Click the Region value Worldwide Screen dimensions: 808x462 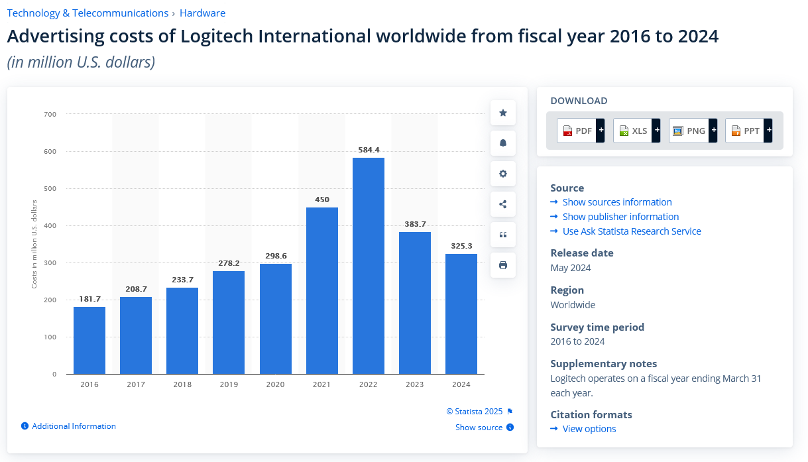pyautogui.click(x=573, y=305)
